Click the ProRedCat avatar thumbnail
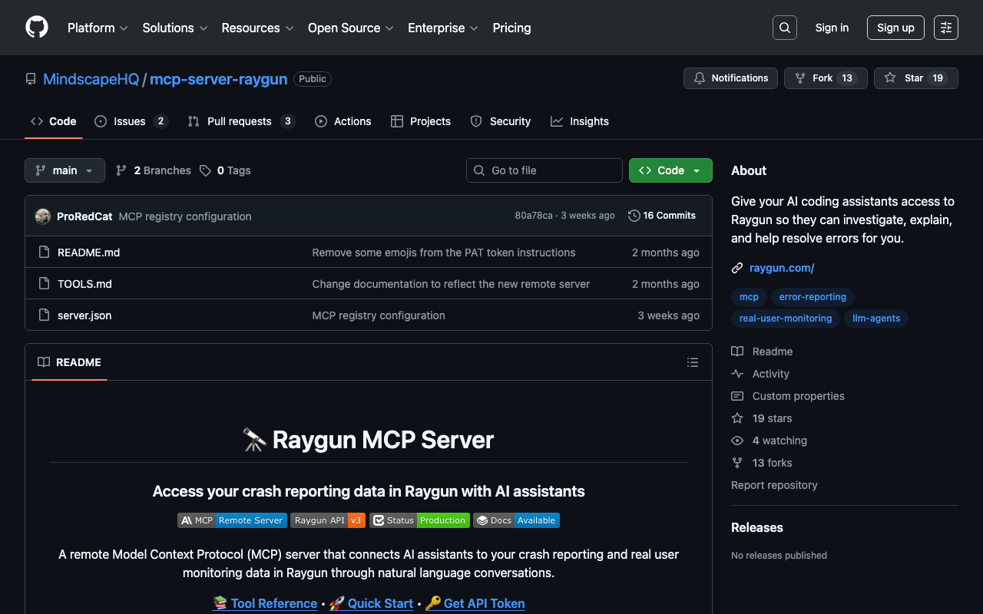 click(x=43, y=216)
